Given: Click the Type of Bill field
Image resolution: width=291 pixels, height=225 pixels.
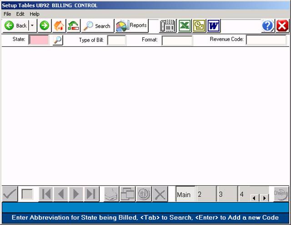Looking at the screenshot, I should [x=116, y=40].
